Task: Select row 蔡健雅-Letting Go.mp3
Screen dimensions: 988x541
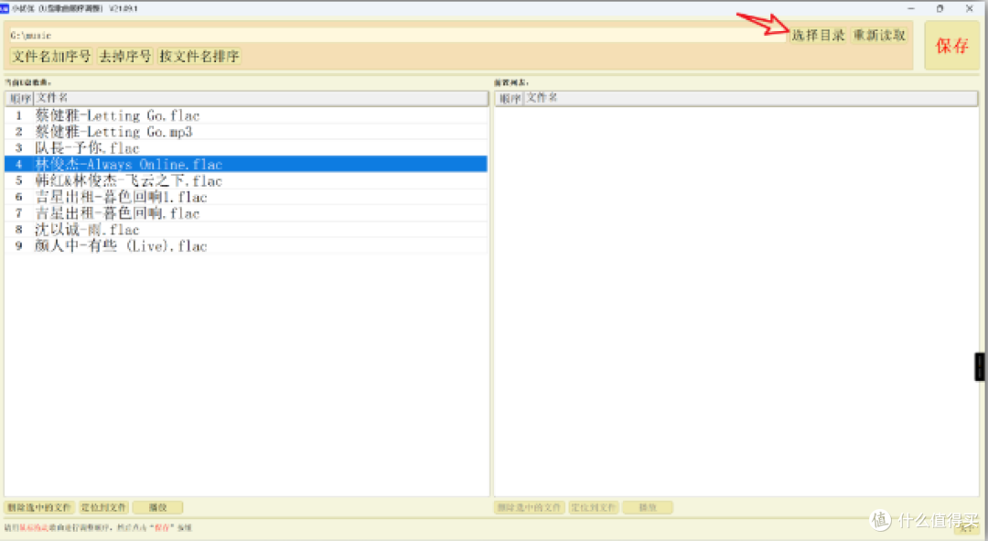Action: 246,132
